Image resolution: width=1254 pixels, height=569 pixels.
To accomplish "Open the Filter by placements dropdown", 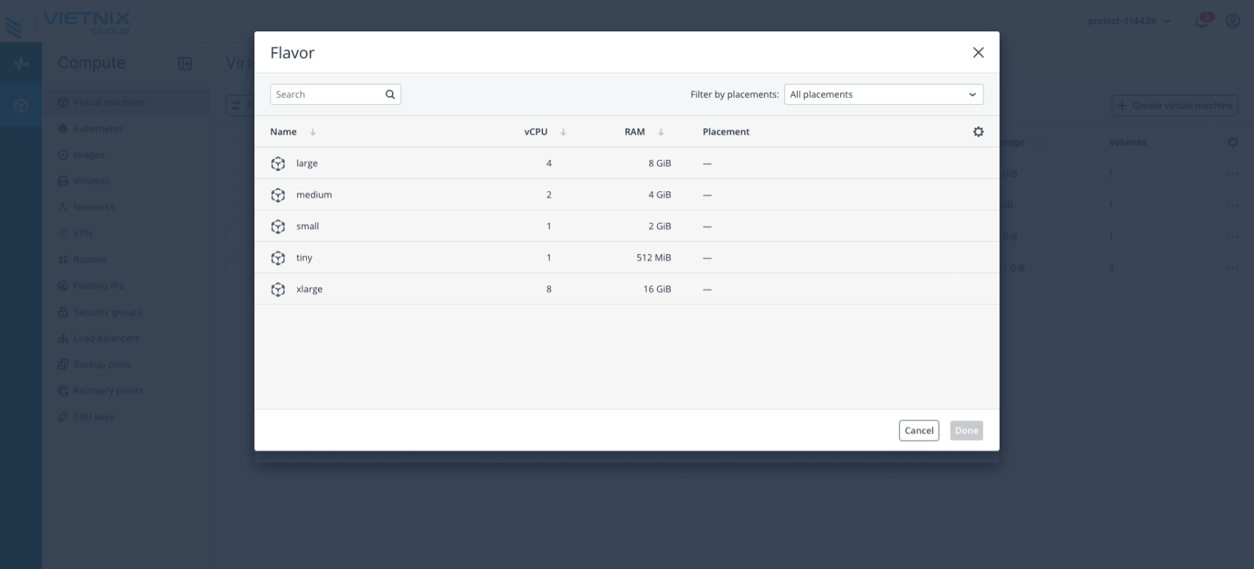I will pos(884,94).
